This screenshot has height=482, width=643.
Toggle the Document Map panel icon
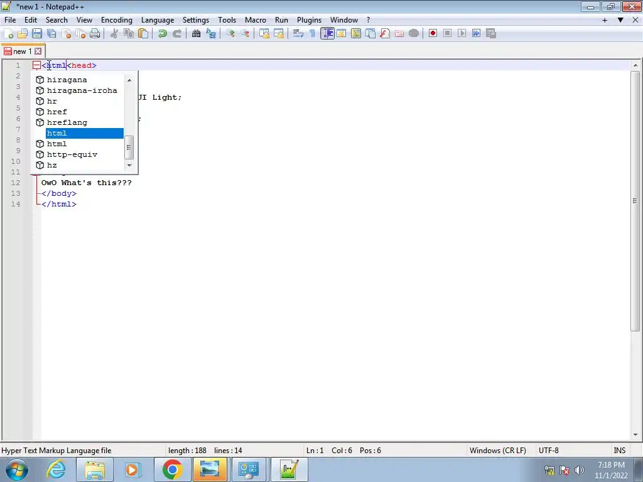tap(356, 34)
